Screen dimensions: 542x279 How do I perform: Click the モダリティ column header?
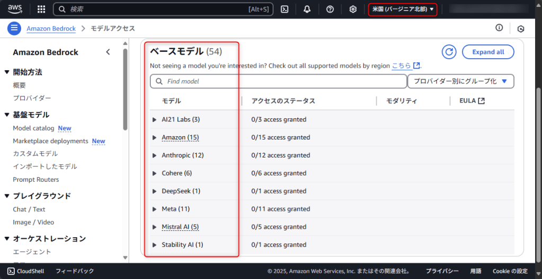tap(401, 101)
